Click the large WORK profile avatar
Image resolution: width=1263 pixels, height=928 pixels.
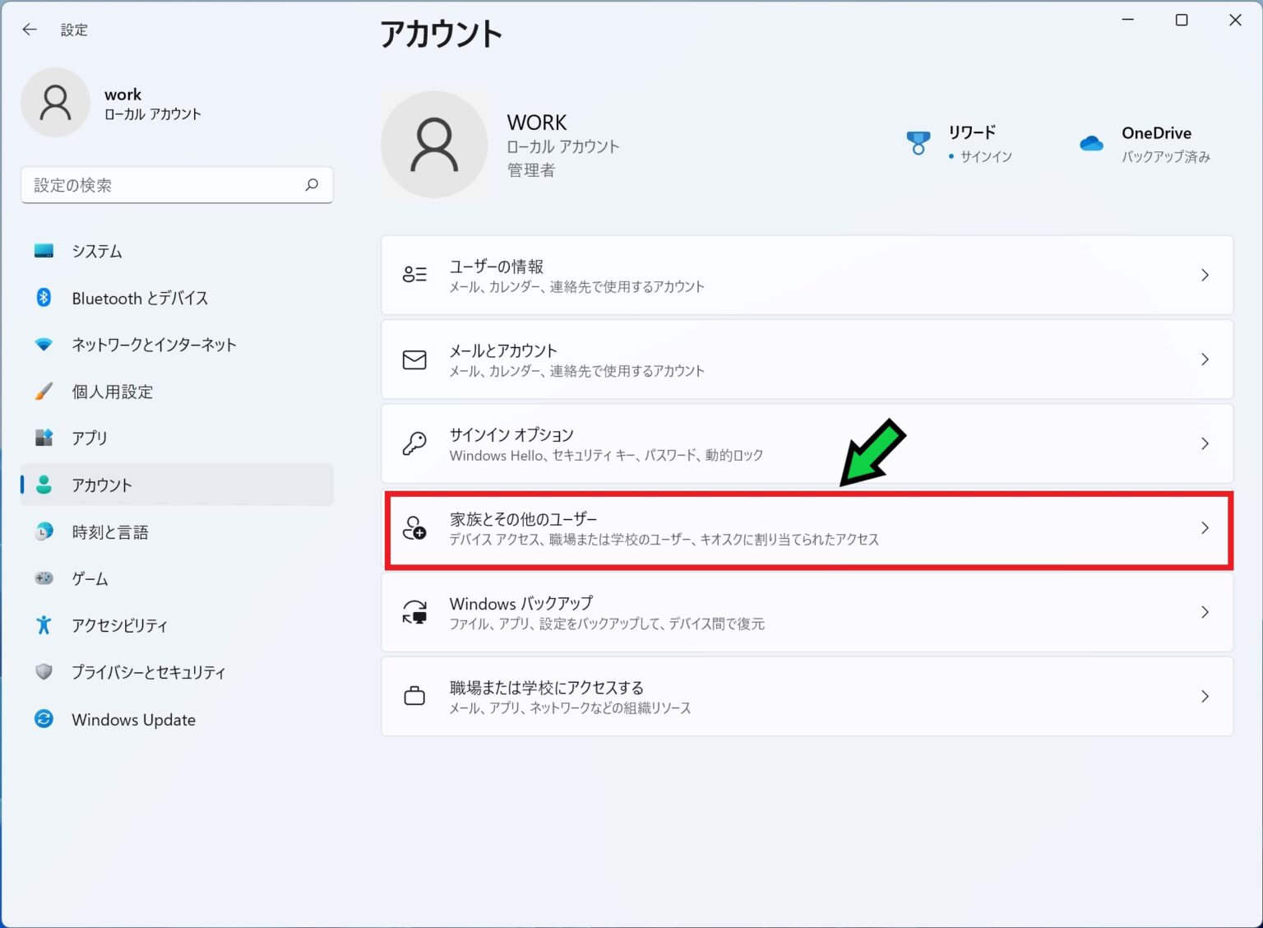point(434,145)
